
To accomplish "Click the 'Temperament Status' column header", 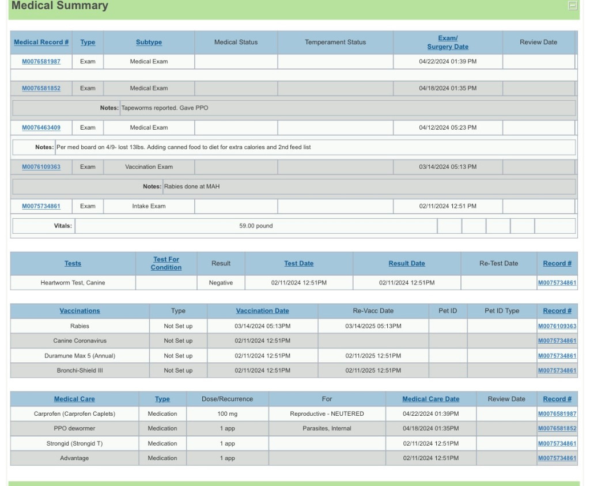I will tap(335, 42).
